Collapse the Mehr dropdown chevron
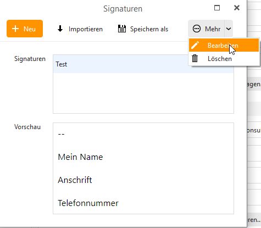261x228 pixels. (229, 29)
